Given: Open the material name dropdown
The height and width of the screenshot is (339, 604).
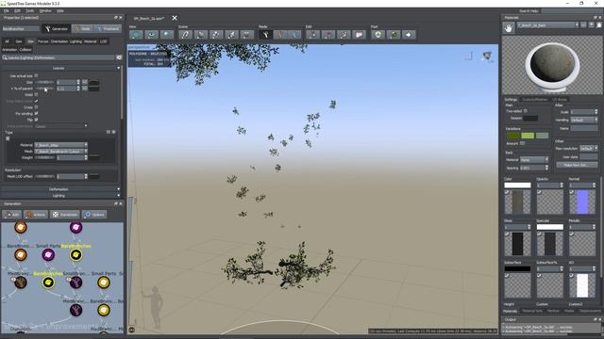Looking at the screenshot, I should 547,25.
